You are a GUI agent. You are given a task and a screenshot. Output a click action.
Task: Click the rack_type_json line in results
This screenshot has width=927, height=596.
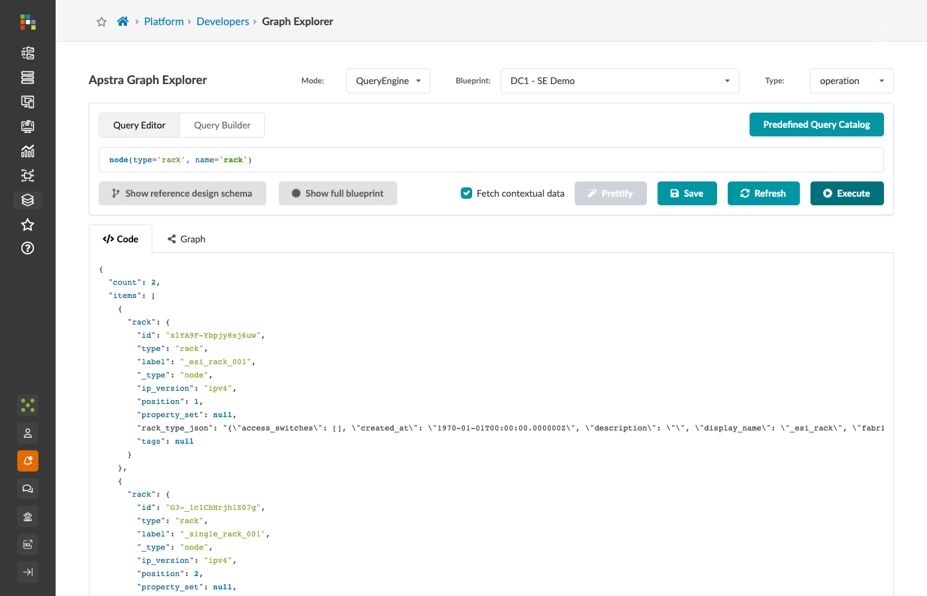coord(511,428)
